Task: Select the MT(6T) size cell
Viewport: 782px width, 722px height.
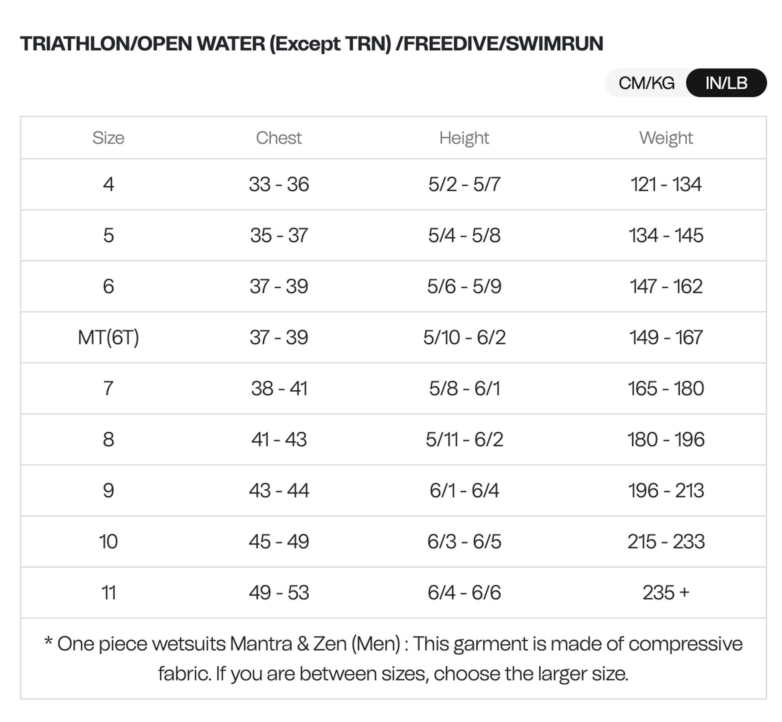Action: [108, 338]
